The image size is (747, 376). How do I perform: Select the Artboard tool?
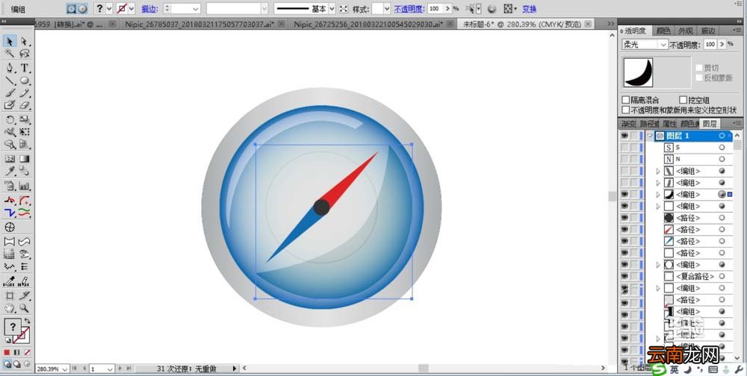[10, 295]
